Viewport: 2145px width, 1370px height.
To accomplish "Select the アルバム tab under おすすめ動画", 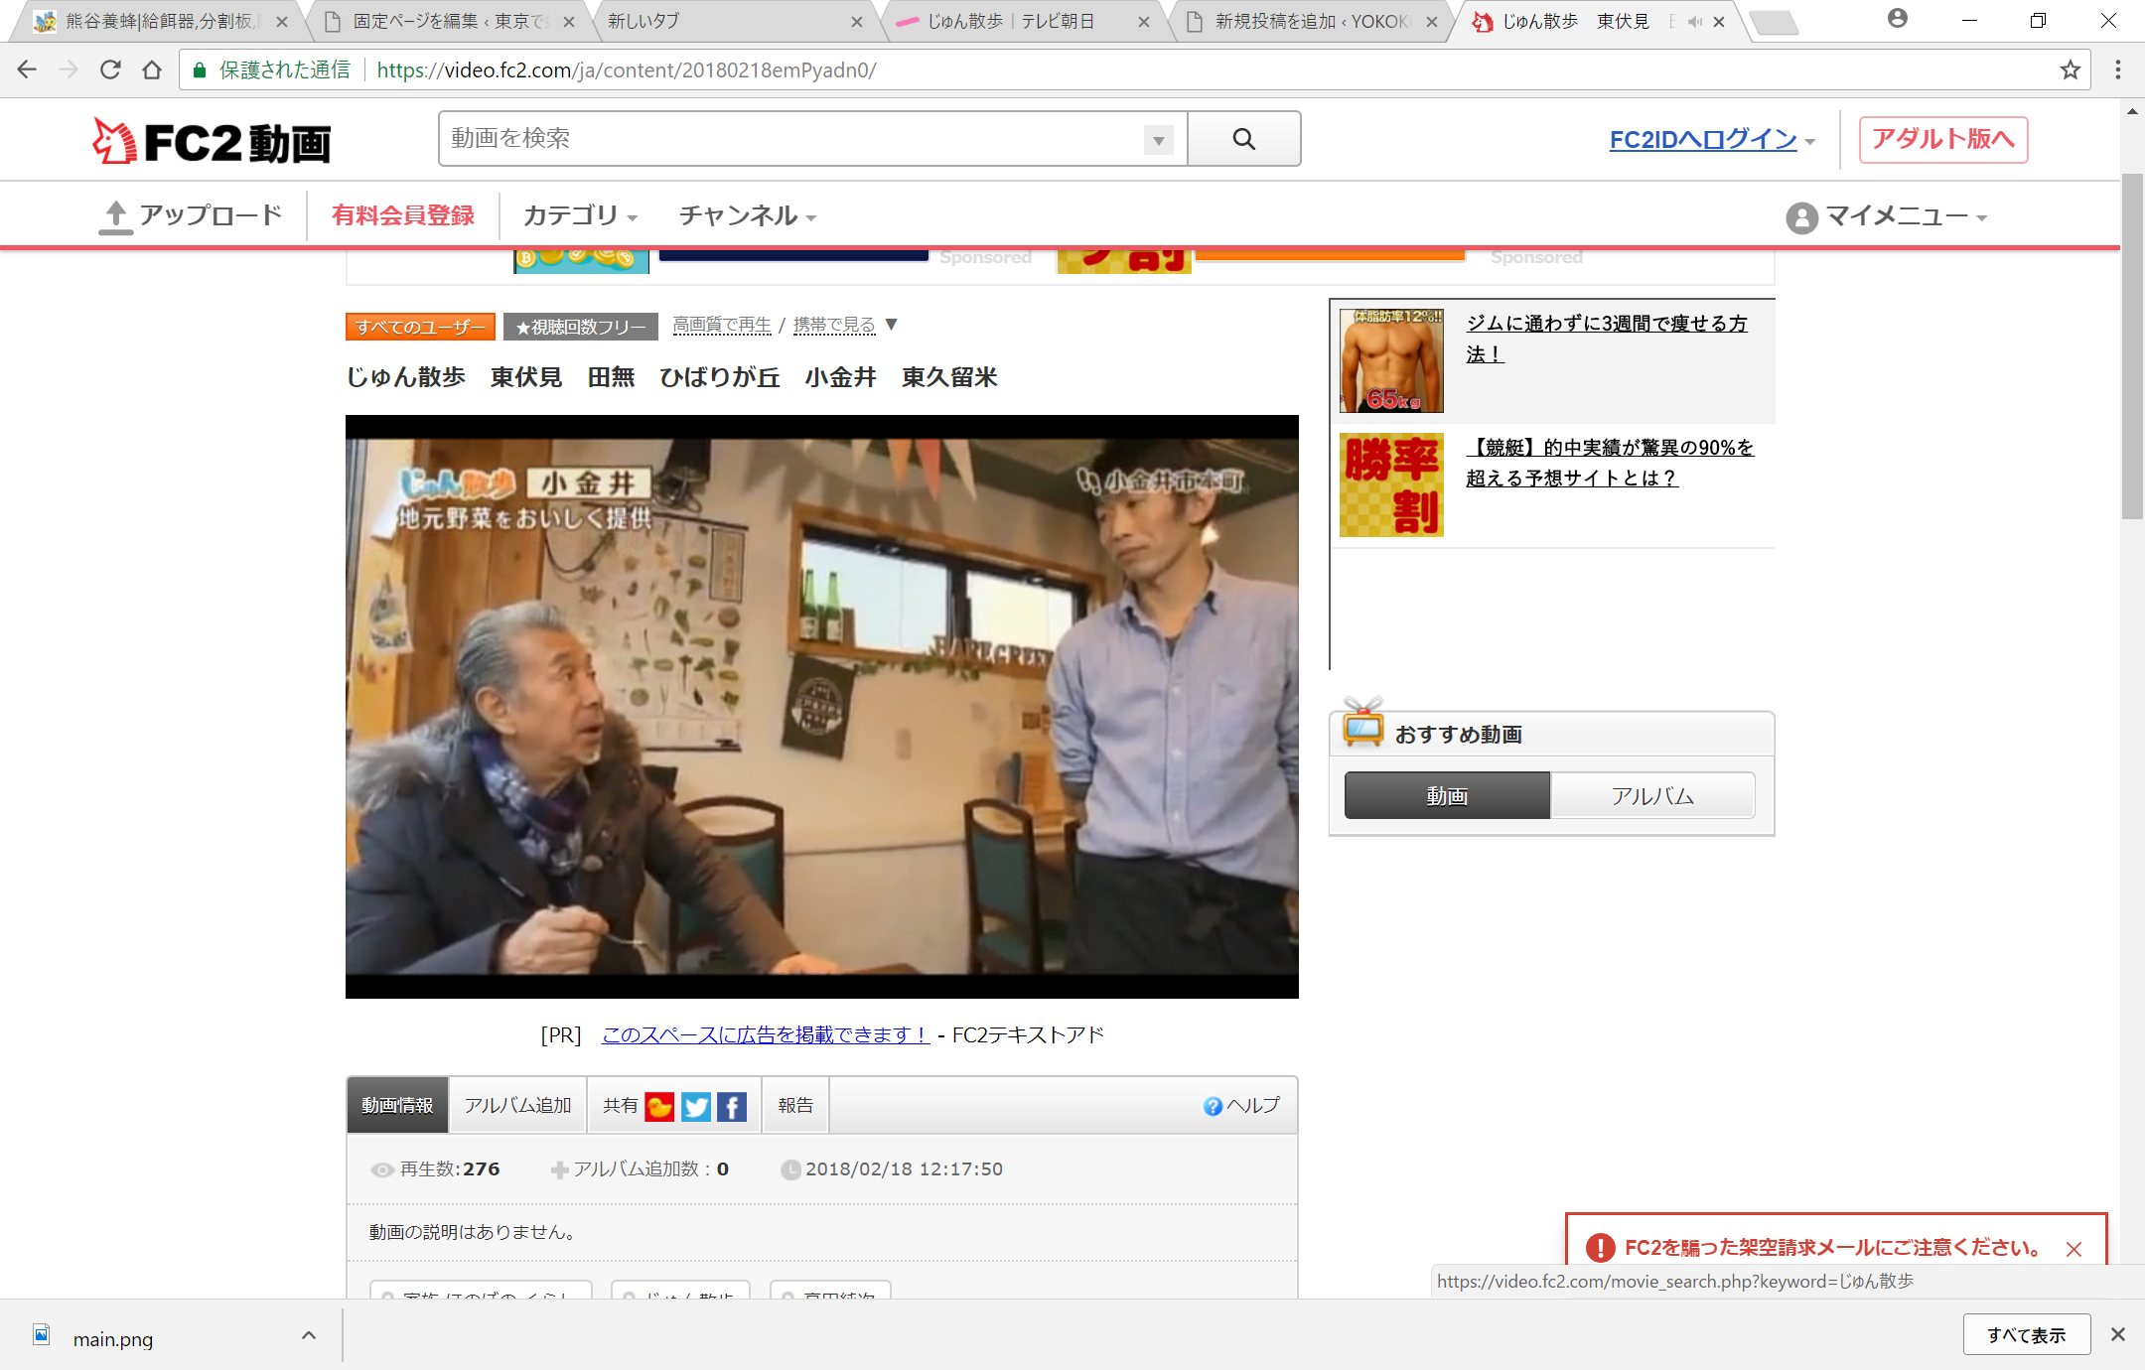I will coord(1652,795).
